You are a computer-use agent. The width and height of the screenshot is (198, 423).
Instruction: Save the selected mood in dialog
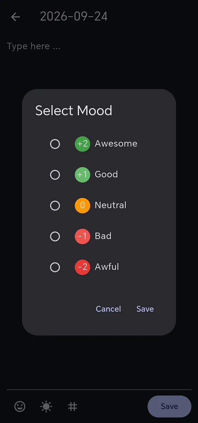coord(145,309)
